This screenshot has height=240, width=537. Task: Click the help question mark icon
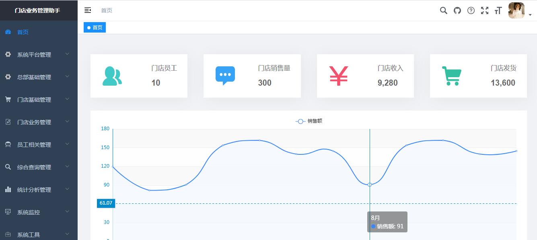point(471,10)
